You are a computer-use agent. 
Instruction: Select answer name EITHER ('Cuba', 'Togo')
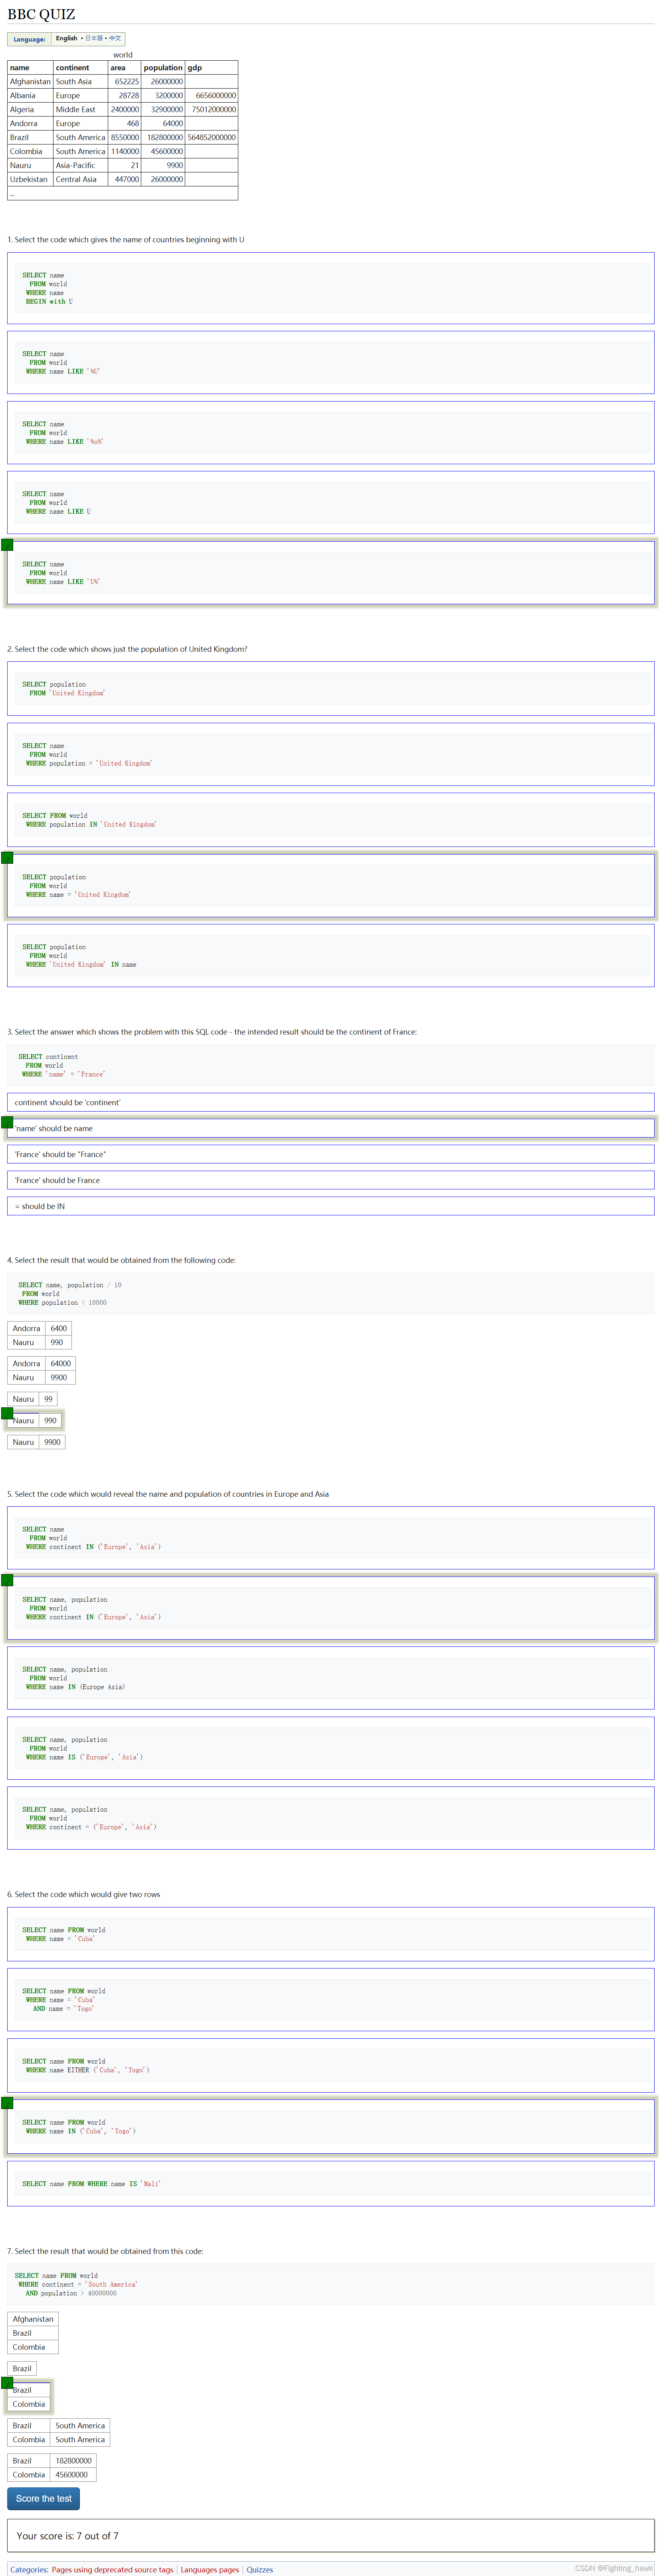(x=330, y=2066)
